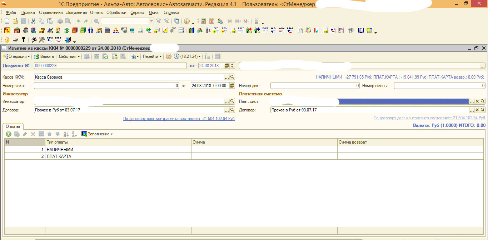Image resolution: width=488 pixels, height=240 pixels.
Task: Open the Справка menu
Action: pyautogui.click(x=171, y=12)
